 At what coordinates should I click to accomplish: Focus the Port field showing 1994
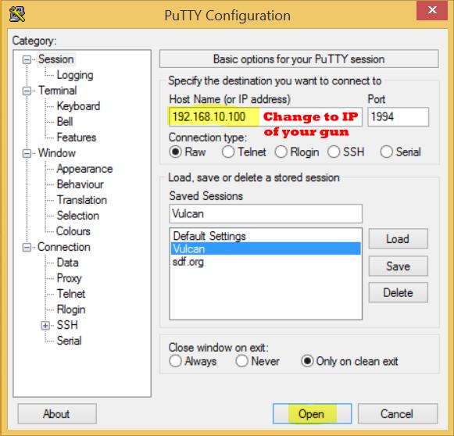tap(398, 116)
